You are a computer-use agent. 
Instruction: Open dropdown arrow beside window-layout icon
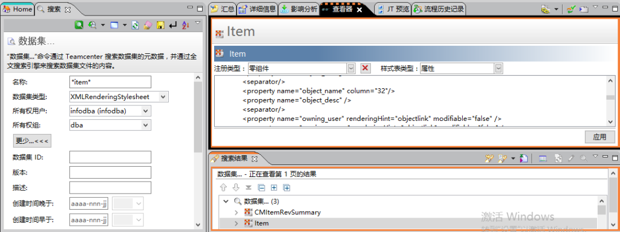[125, 25]
